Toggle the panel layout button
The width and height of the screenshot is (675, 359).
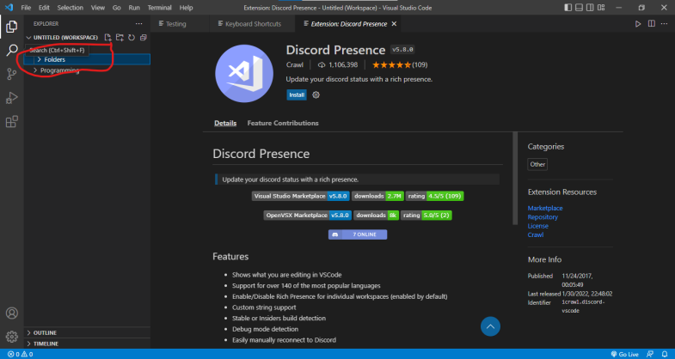[x=579, y=8]
